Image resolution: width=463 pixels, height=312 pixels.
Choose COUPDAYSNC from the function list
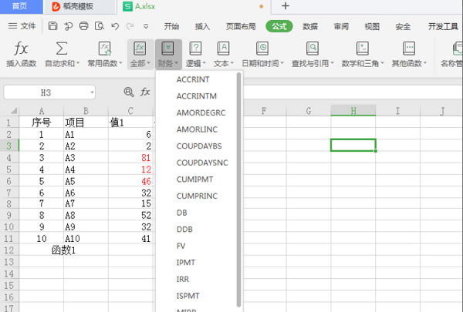(202, 163)
